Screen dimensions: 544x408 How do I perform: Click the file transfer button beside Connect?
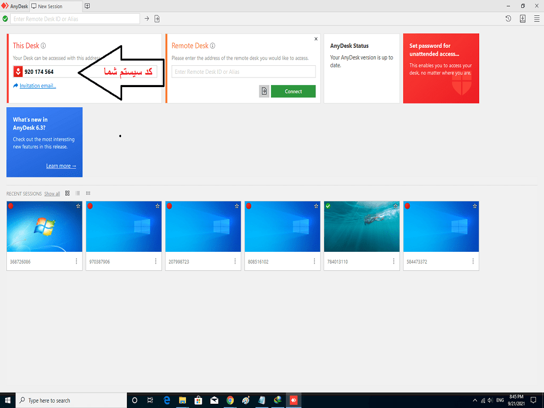[265, 91]
